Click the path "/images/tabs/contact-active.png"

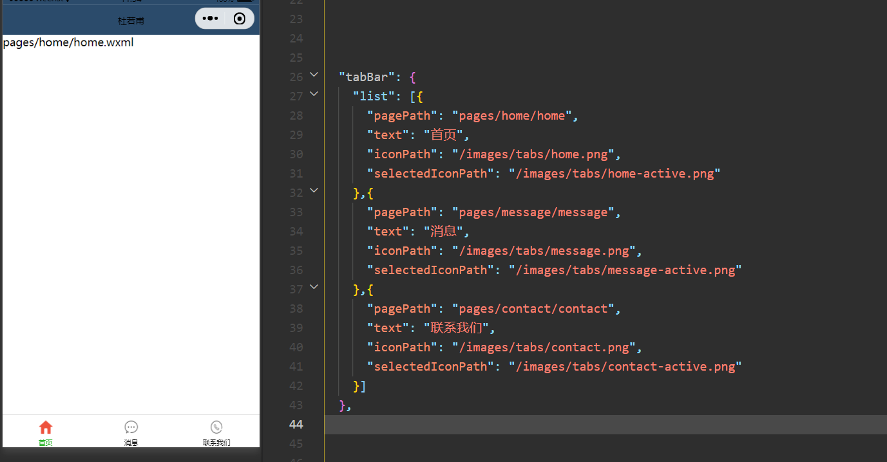(625, 367)
